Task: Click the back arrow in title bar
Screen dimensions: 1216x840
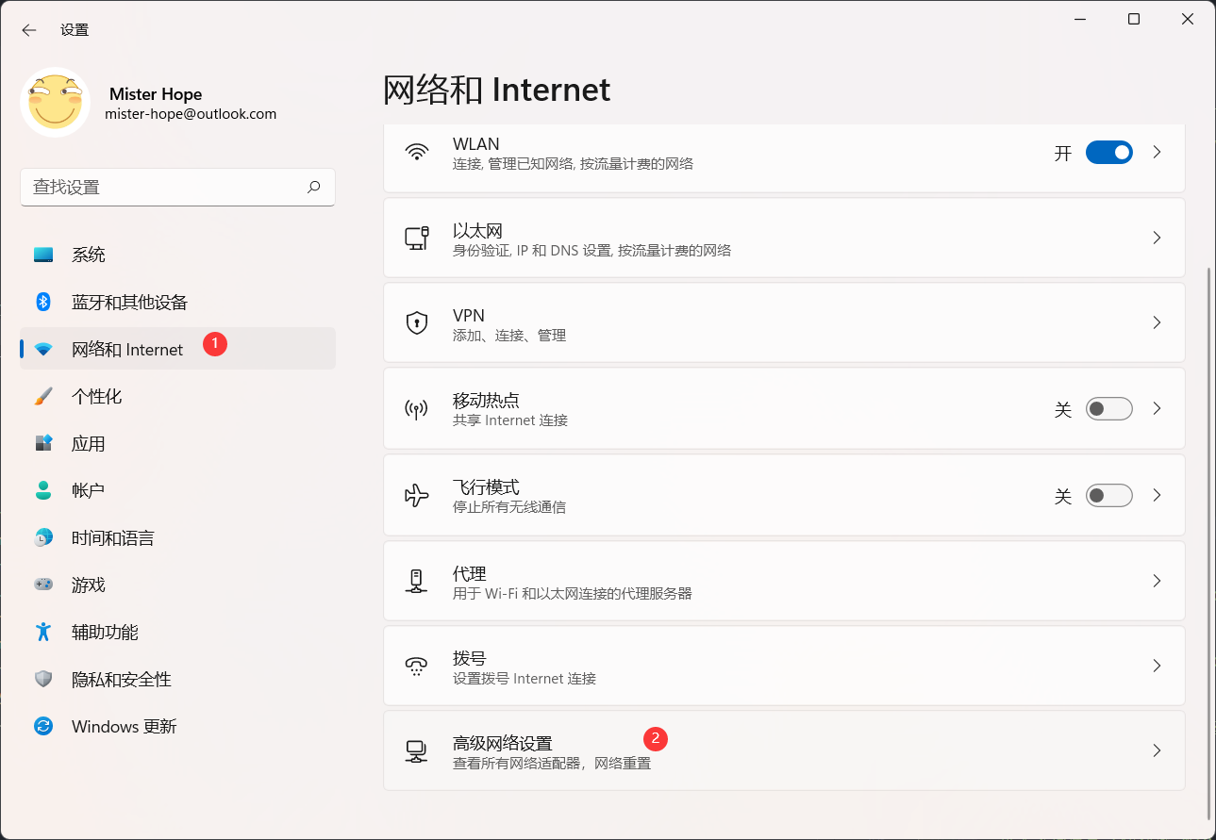Action: [x=29, y=30]
